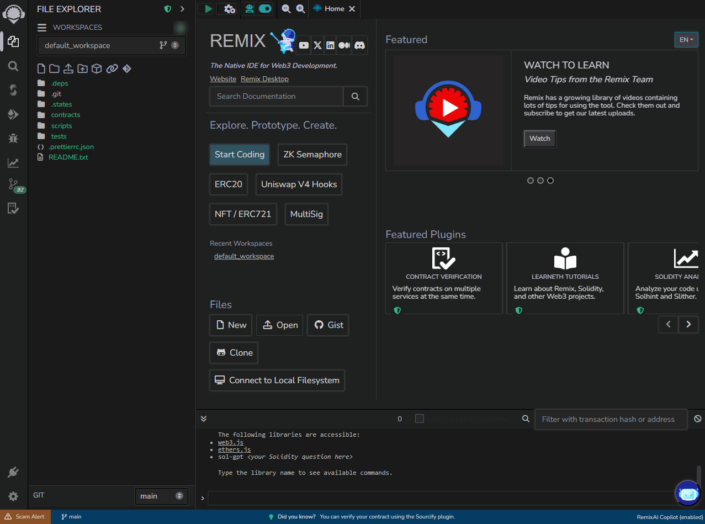
Task: Click the run settings gears icon
Action: pyautogui.click(x=230, y=9)
